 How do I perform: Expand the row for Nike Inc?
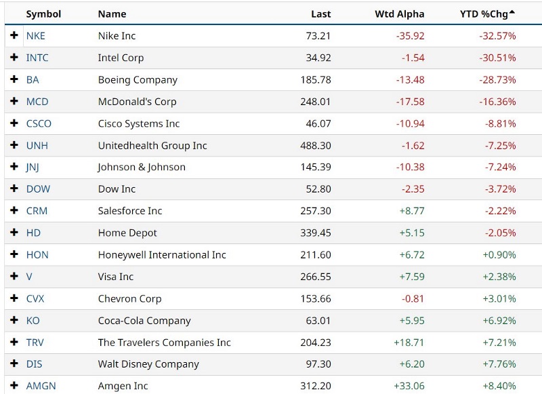click(16, 36)
